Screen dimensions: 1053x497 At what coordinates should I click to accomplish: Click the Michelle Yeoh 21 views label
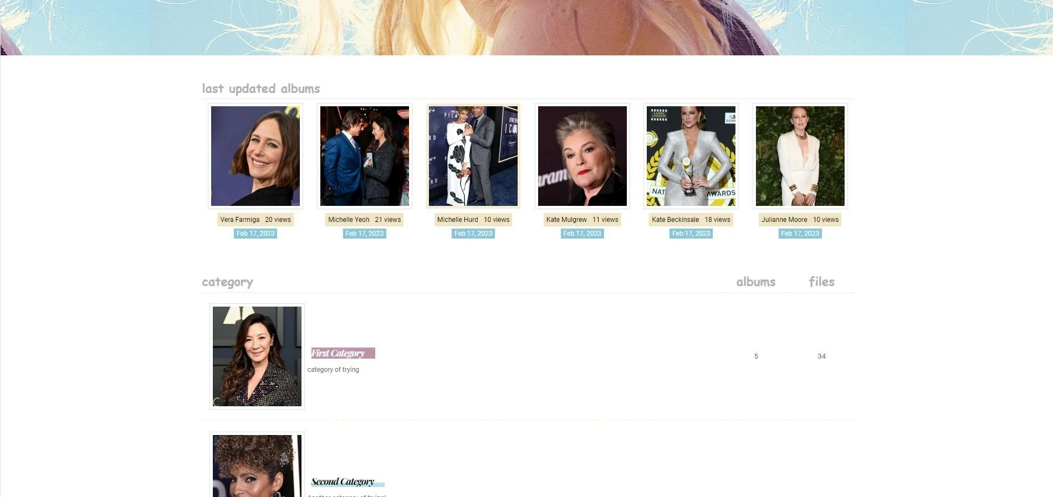[365, 220]
